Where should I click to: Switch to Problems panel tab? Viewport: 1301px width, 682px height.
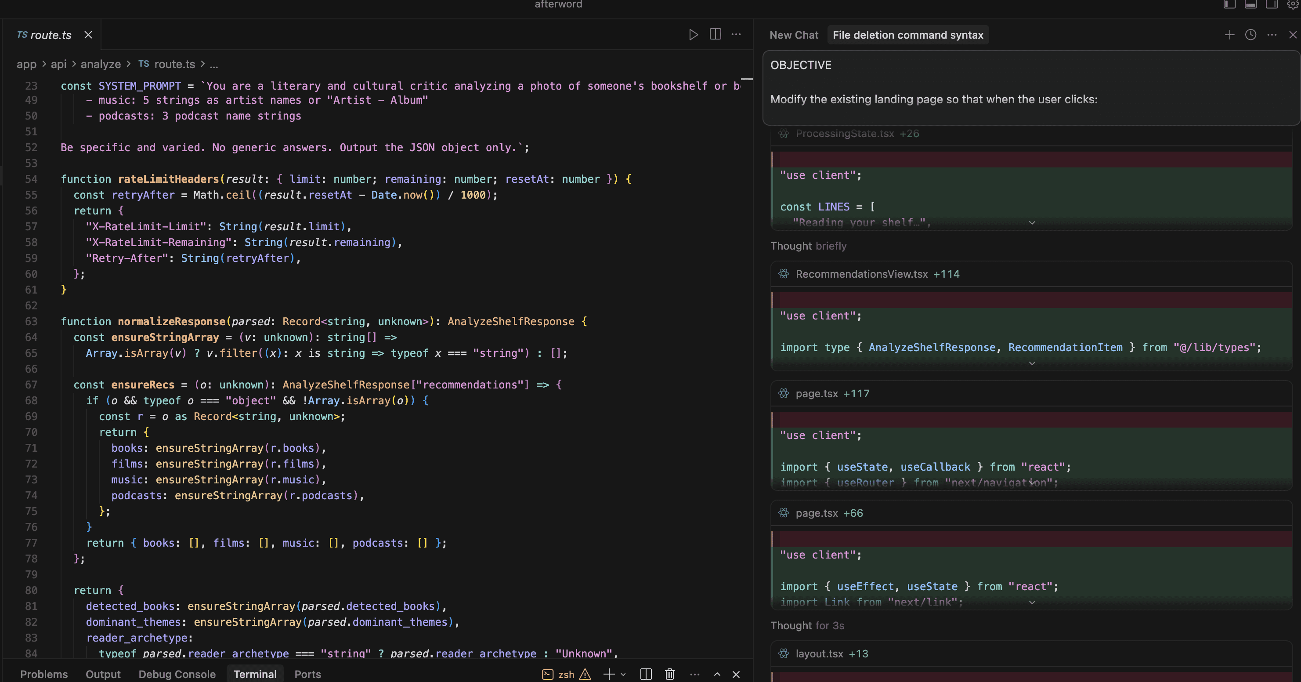[x=44, y=674]
